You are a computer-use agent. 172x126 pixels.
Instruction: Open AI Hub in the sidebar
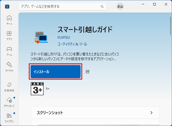(x=9, y=67)
